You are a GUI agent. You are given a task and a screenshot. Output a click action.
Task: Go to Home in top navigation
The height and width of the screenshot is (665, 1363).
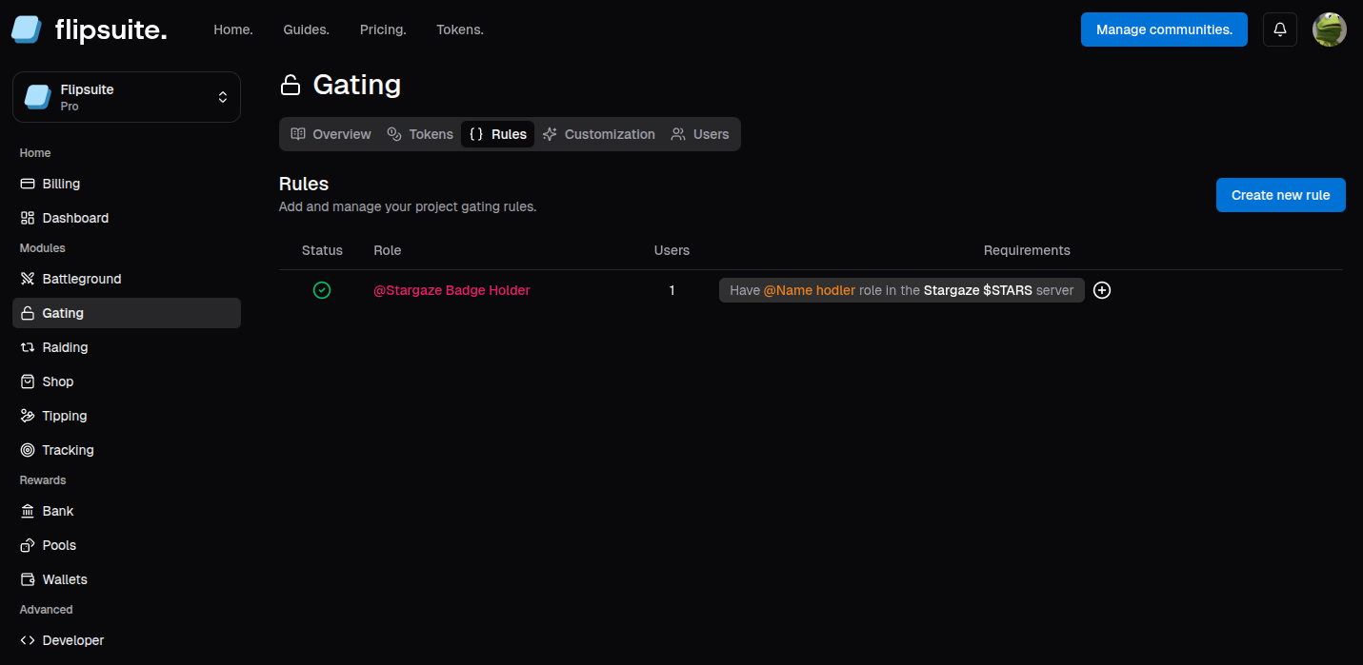233,29
